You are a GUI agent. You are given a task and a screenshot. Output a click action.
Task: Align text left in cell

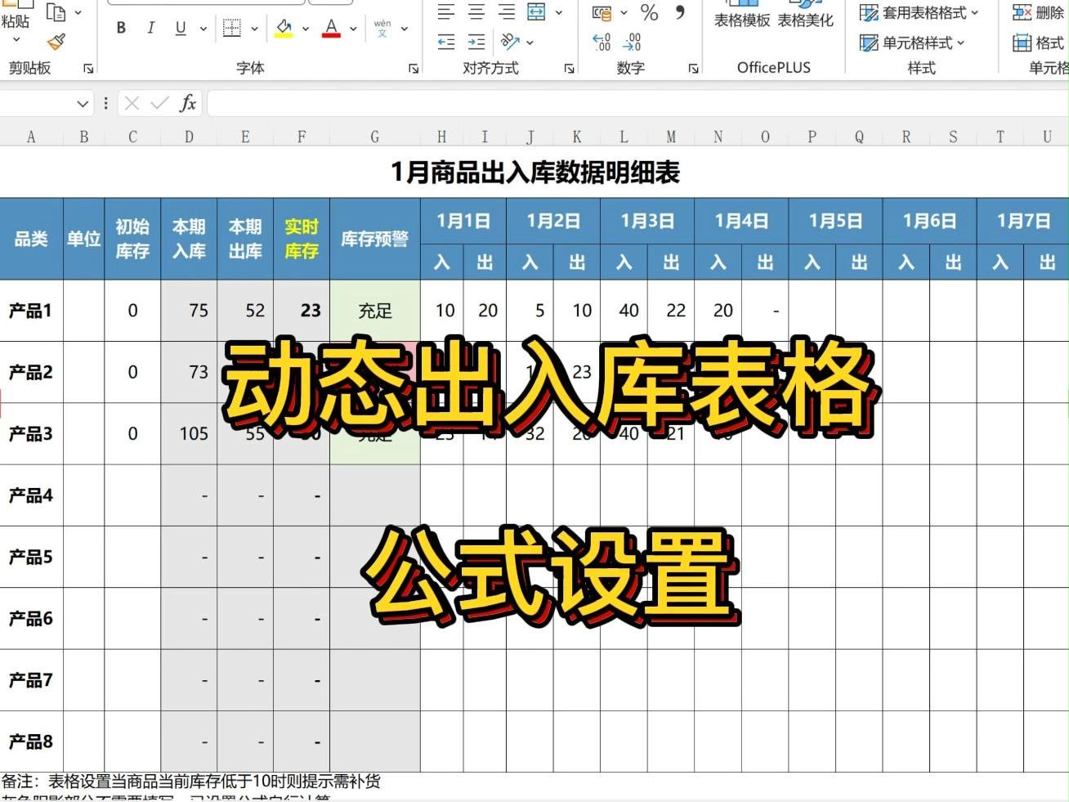(x=446, y=11)
